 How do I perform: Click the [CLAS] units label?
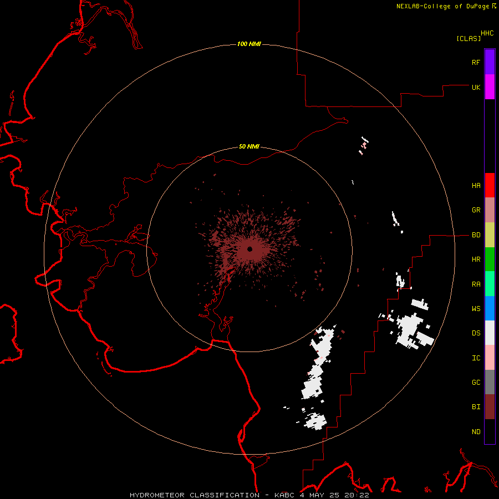(469, 38)
